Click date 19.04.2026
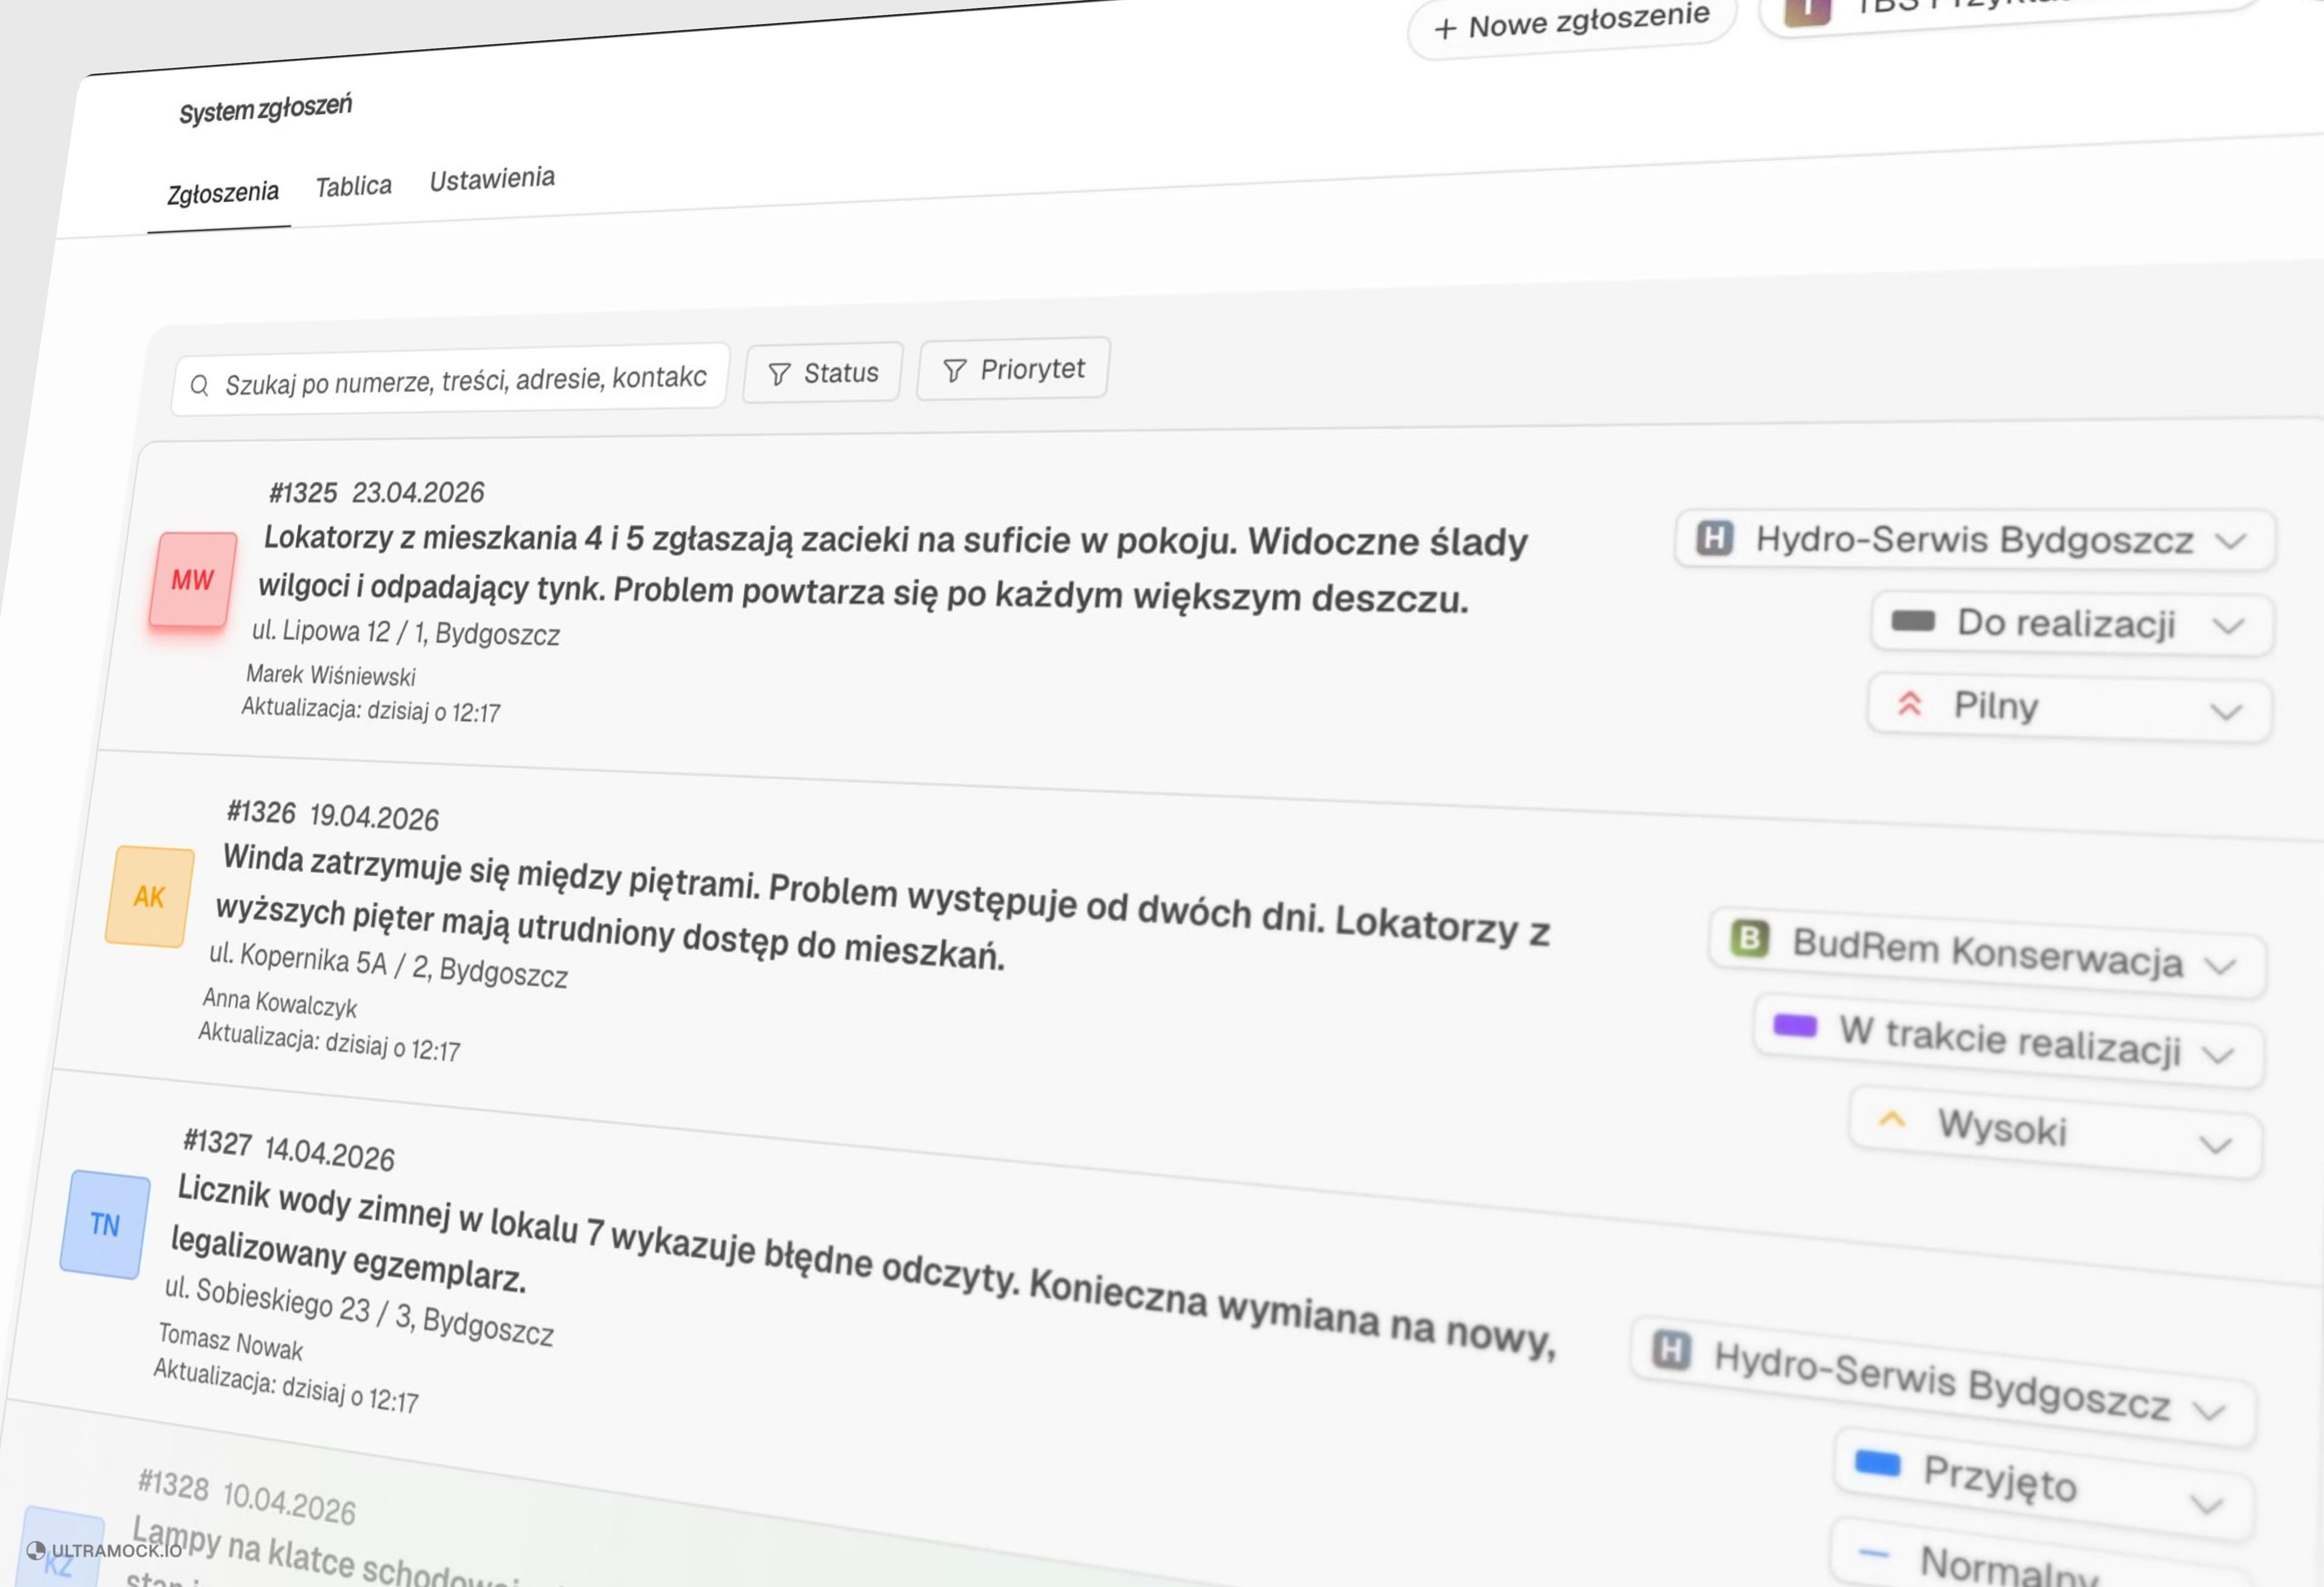2324x1587 pixels. [x=374, y=816]
